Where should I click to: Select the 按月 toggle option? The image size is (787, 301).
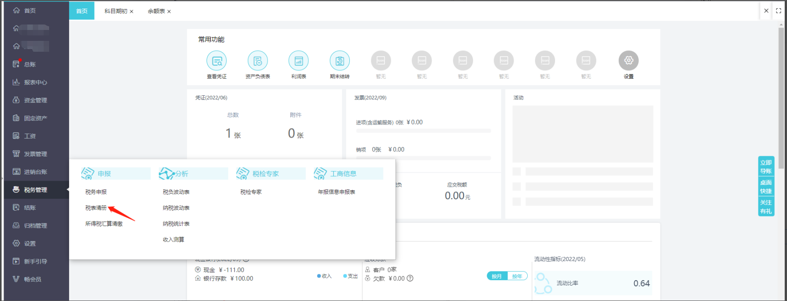click(x=497, y=276)
